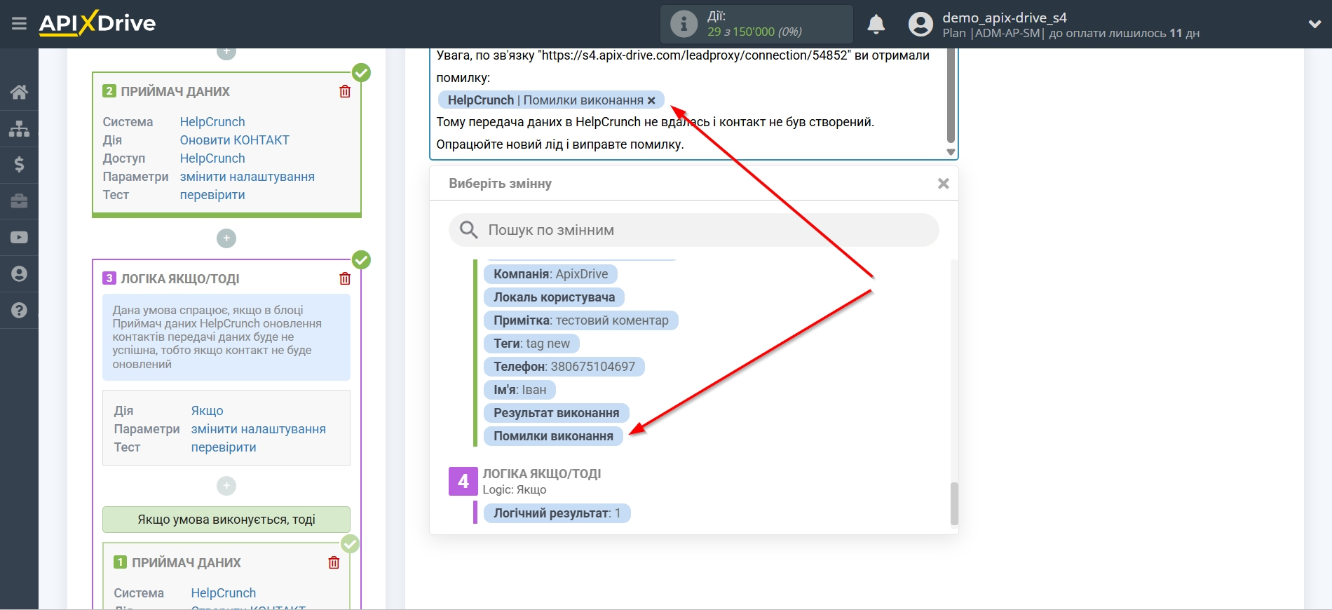Image resolution: width=1332 pixels, height=610 pixels.
Task: Select variable Телефон: 380675104697
Action: point(564,367)
